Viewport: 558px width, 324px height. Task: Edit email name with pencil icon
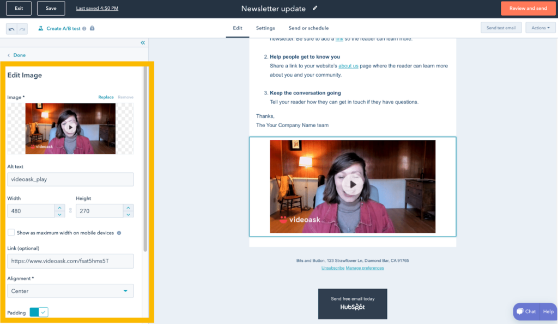(x=315, y=8)
